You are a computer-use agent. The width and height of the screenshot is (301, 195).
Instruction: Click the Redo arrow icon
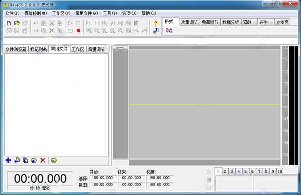pyautogui.click(x=36, y=30)
